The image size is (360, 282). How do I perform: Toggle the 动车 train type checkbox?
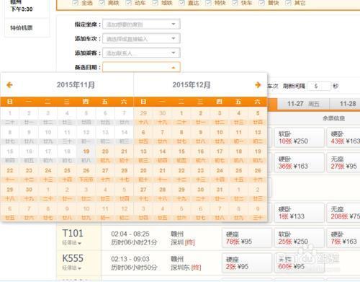[x=129, y=3]
